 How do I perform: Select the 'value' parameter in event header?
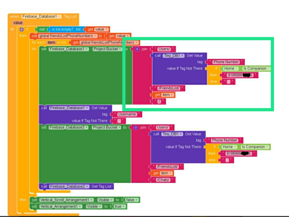coord(18,23)
